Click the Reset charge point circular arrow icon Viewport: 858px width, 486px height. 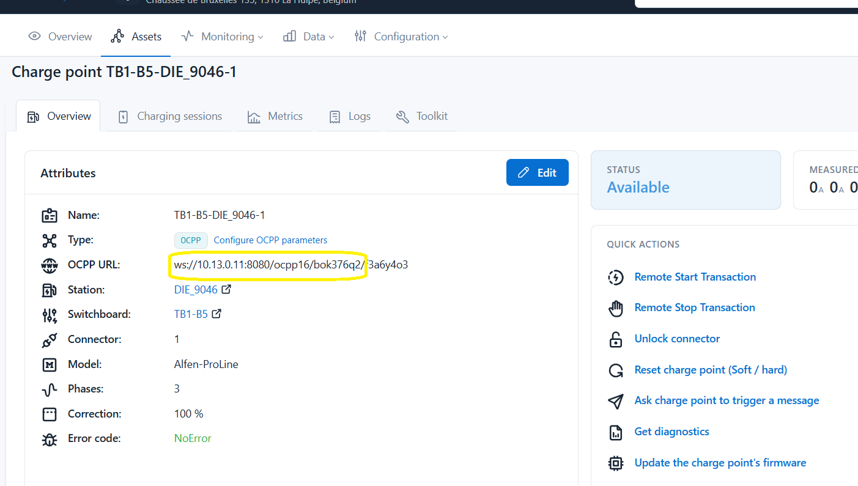[x=615, y=370]
